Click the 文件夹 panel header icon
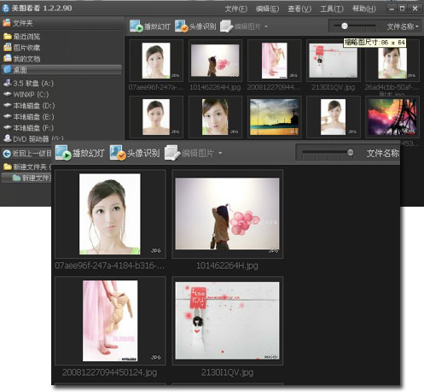The height and width of the screenshot is (392, 424). pyautogui.click(x=7, y=23)
